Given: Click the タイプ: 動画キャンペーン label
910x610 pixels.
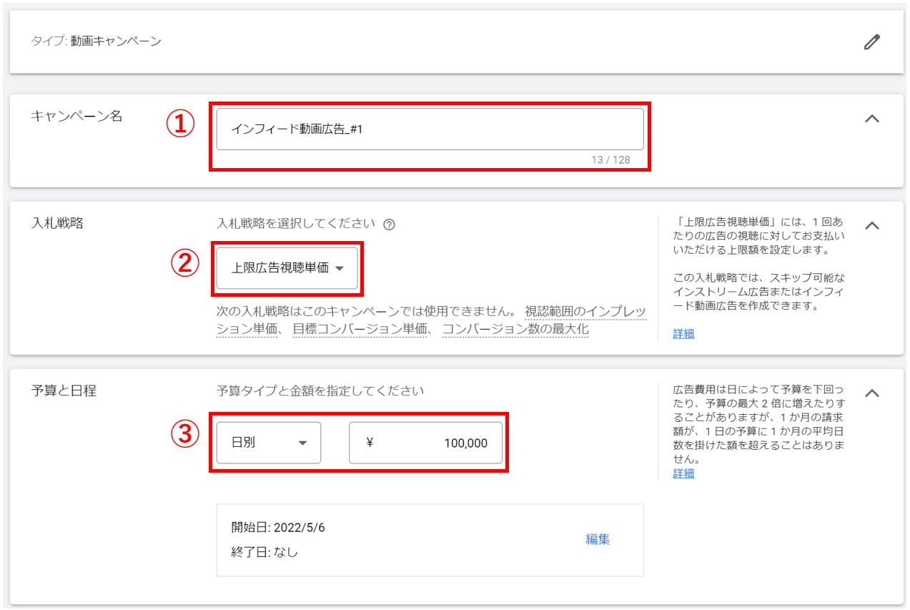Looking at the screenshot, I should click(x=96, y=41).
